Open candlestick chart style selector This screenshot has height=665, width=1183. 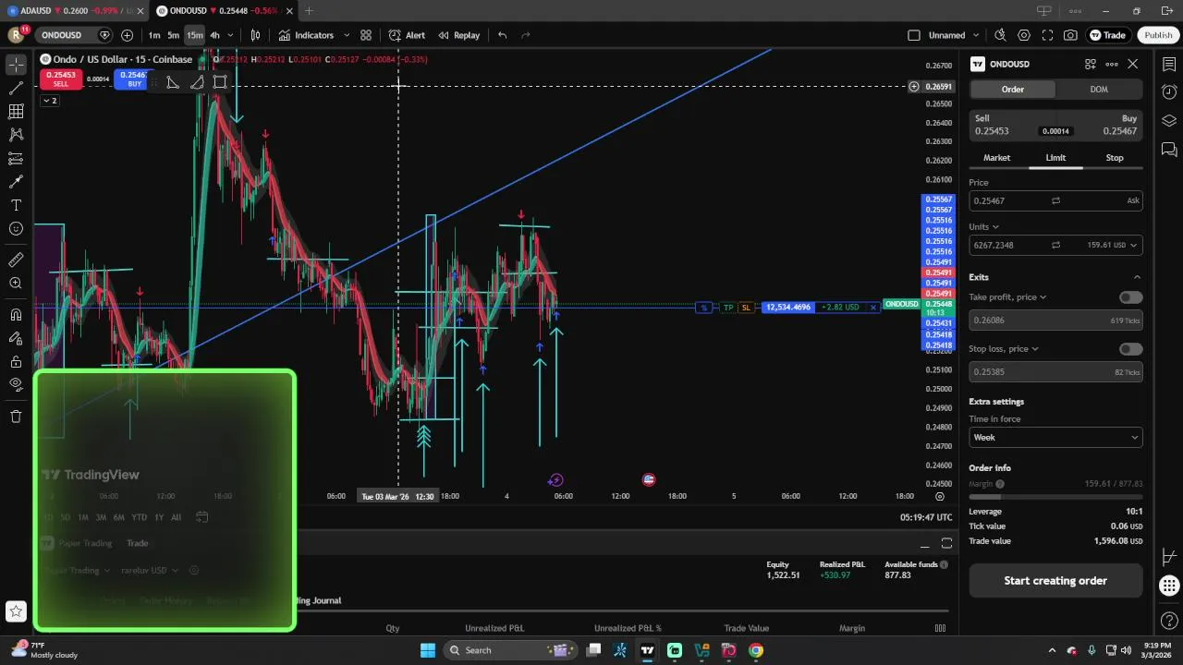point(256,35)
